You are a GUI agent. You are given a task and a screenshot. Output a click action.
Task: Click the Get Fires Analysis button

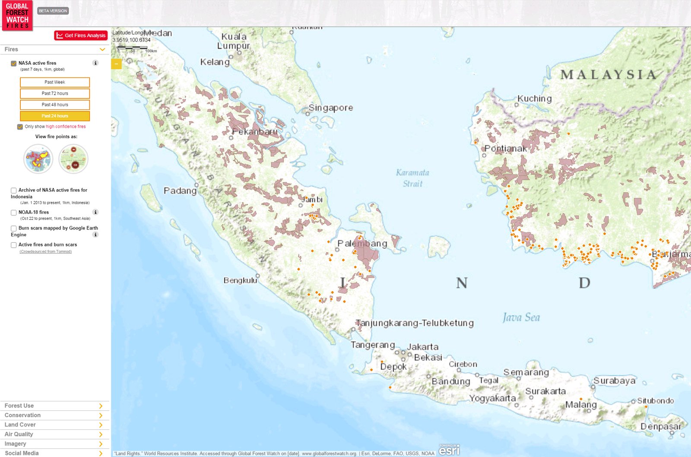tap(81, 35)
